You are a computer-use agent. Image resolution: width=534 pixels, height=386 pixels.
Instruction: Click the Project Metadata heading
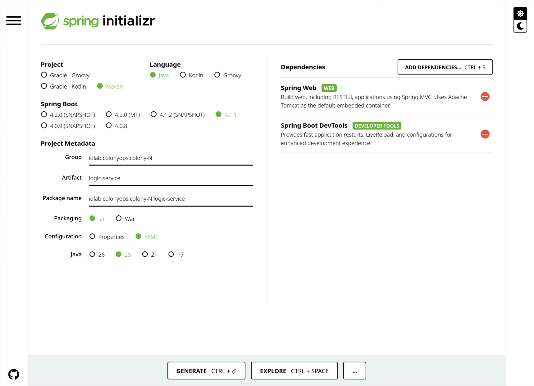68,144
